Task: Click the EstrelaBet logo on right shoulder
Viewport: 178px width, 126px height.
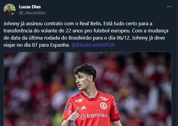Action: point(104,99)
